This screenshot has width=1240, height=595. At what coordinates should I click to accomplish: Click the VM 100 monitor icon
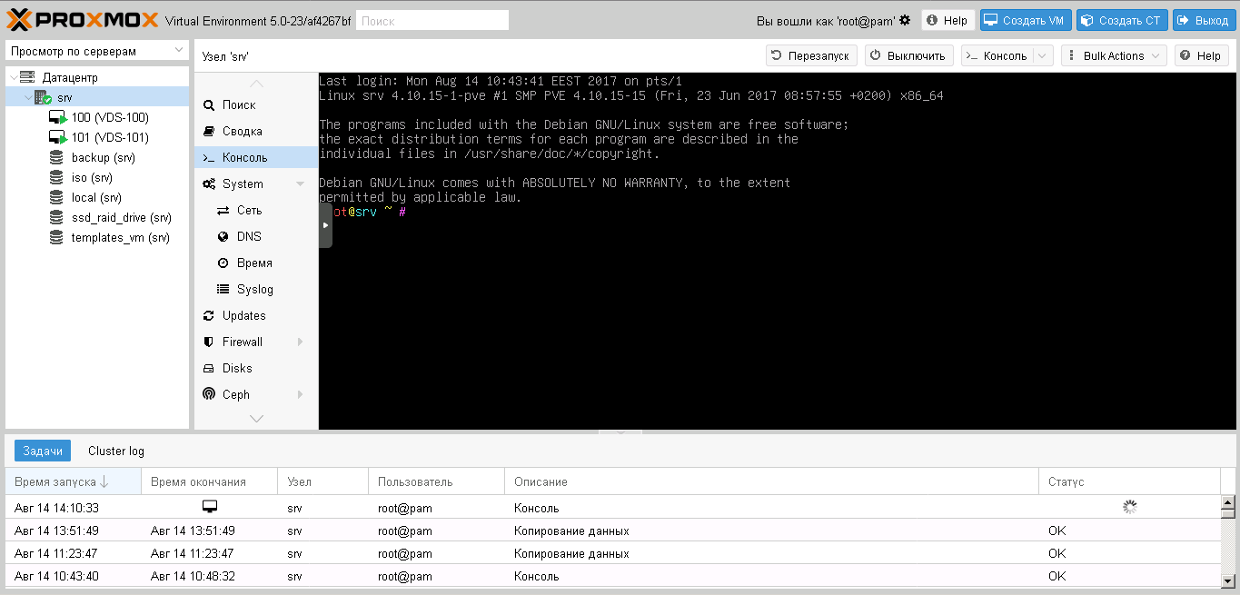coord(57,117)
